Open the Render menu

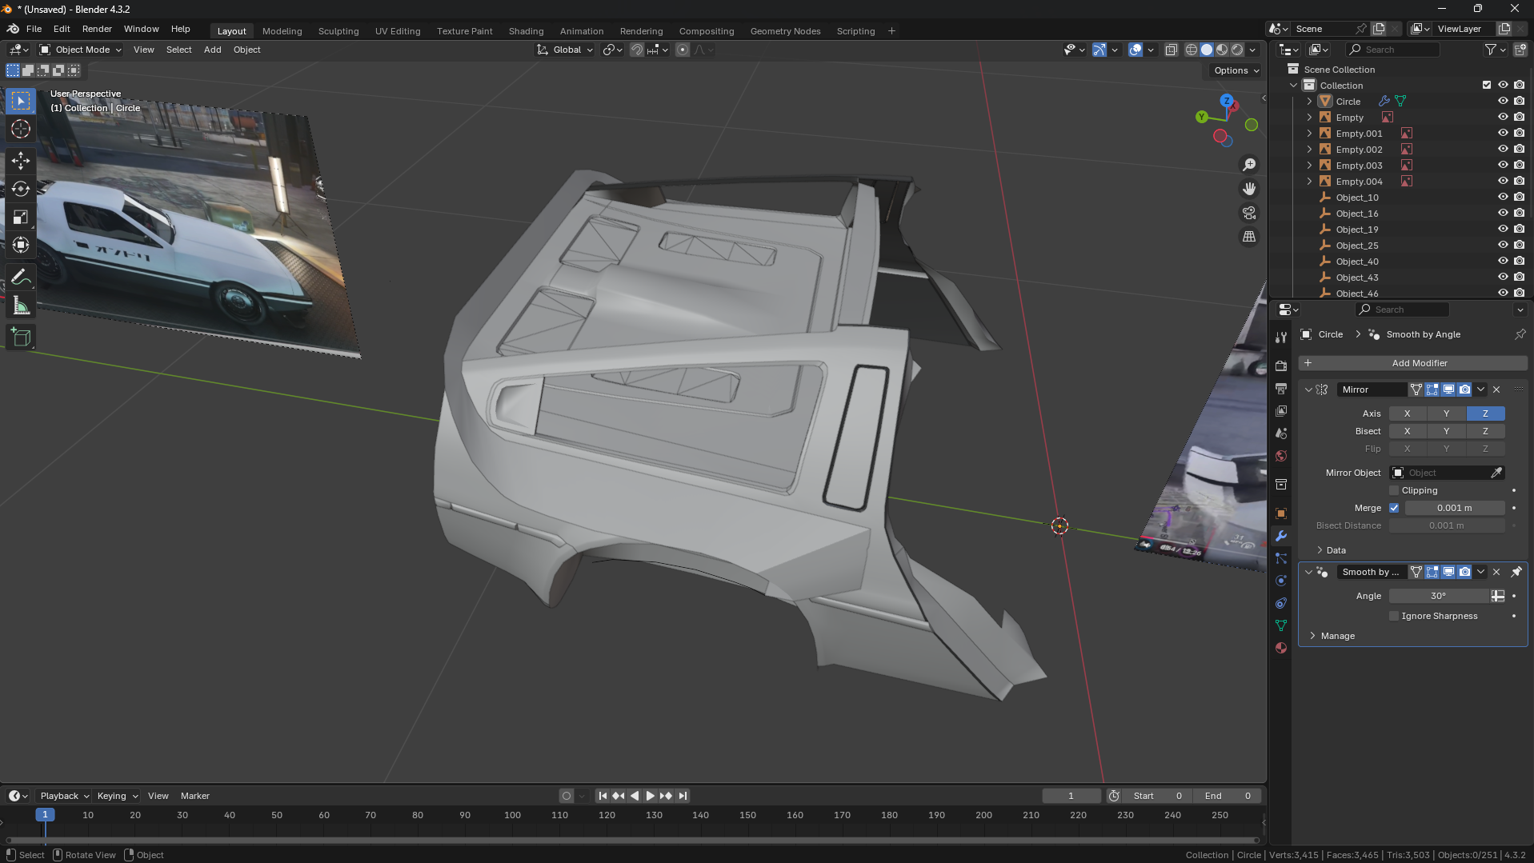coord(97,29)
